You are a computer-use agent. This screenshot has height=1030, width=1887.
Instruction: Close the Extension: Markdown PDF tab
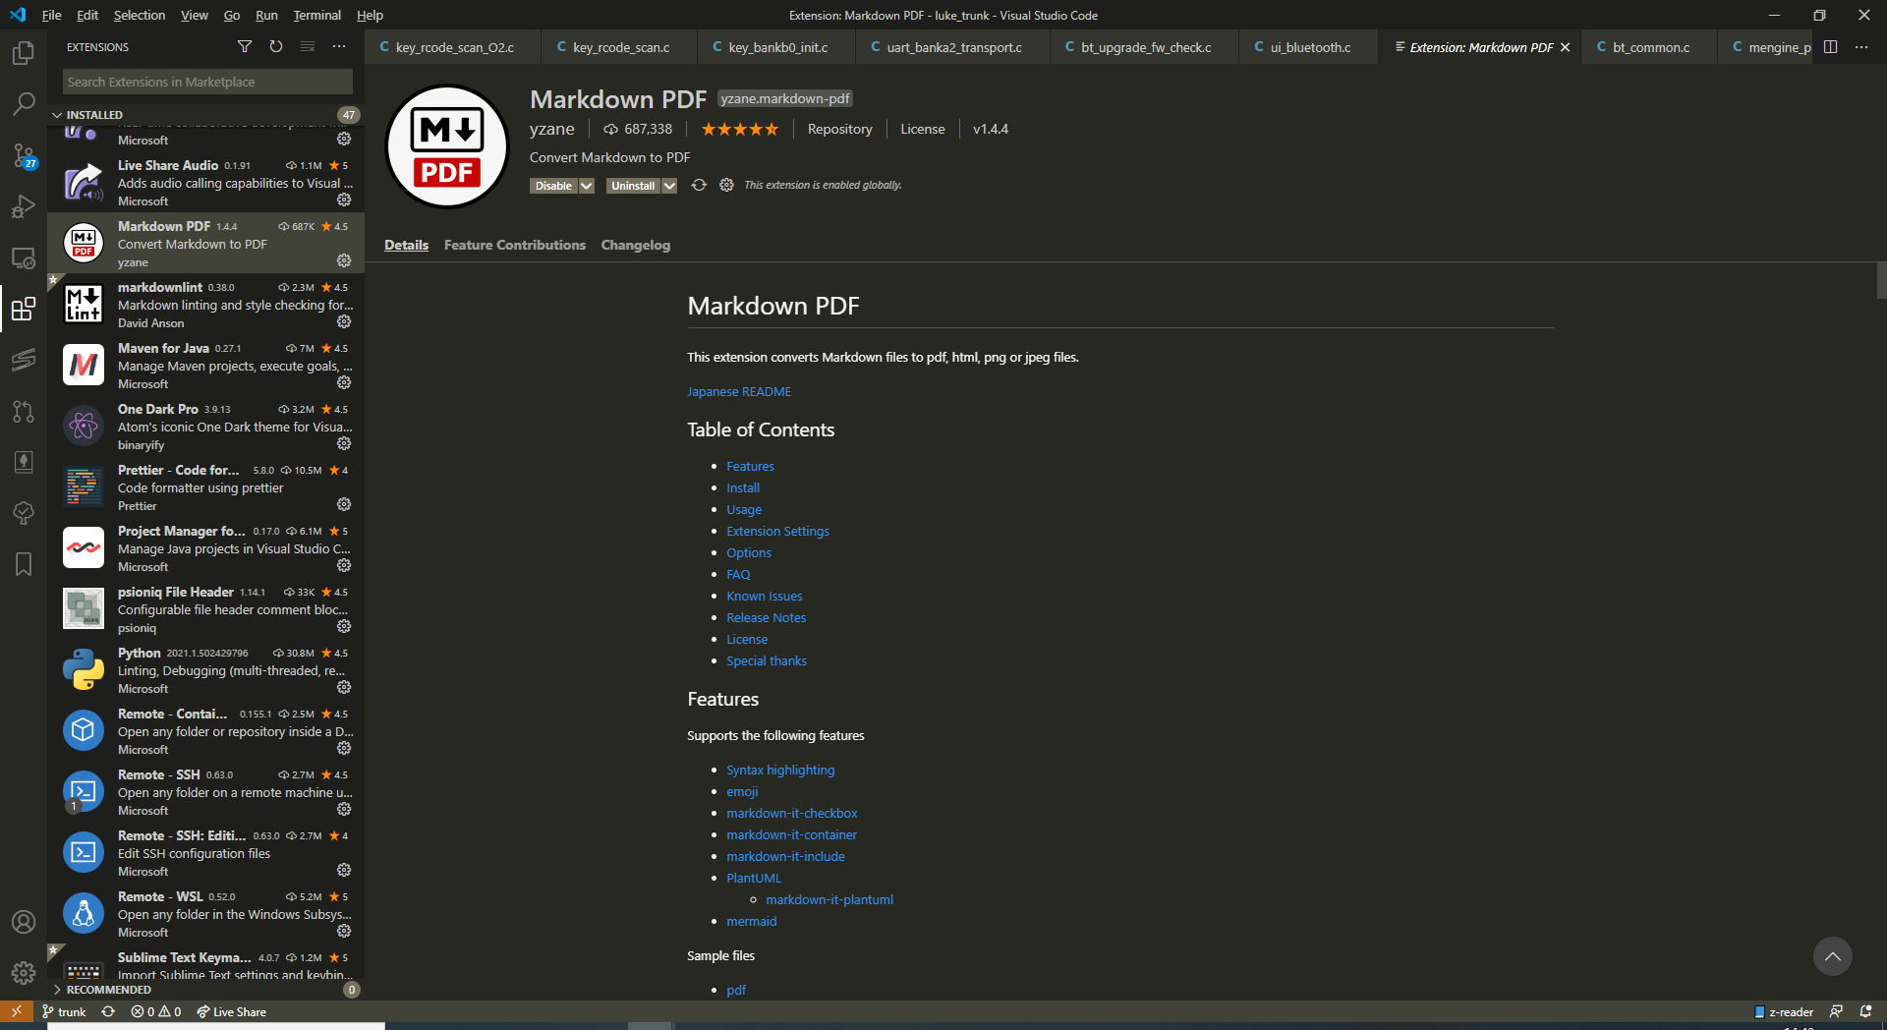tap(1565, 47)
